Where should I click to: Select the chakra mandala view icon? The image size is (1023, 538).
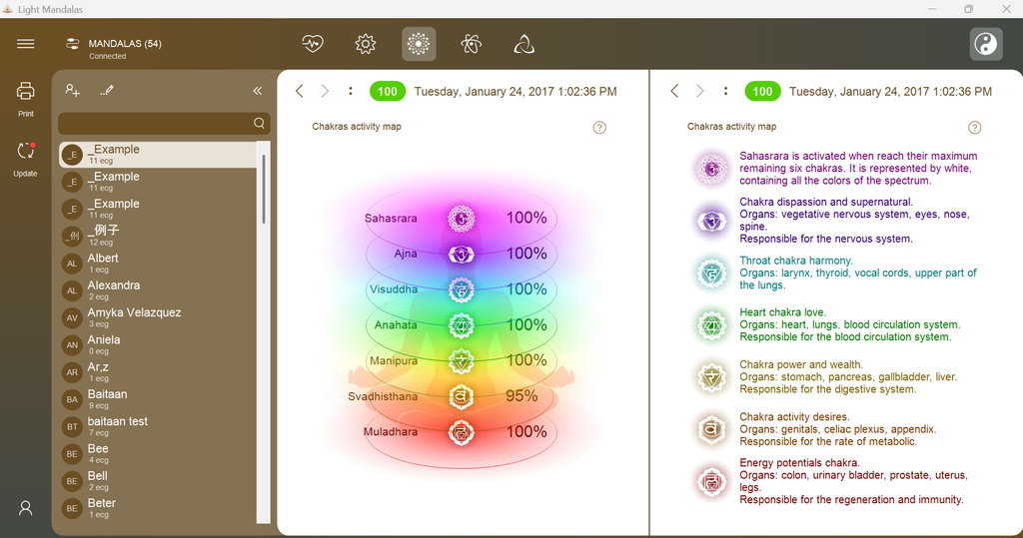(x=419, y=44)
